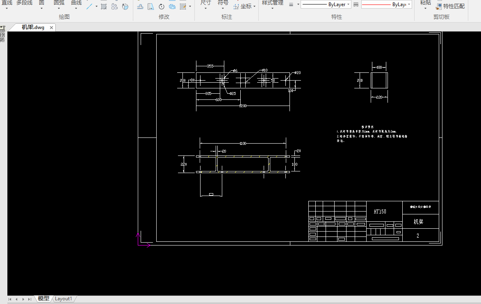This screenshot has width=481, height=304.
Task: Click the pin panel icon at left edge
Action: [2, 27]
